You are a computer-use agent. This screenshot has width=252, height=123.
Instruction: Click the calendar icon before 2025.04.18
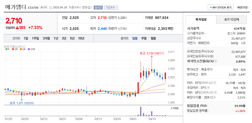[50, 8]
